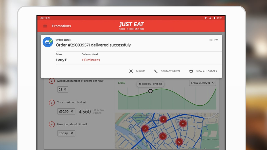The width and height of the screenshot is (267, 150).
Task: Remove the Today duration chip
Action: coord(72,133)
